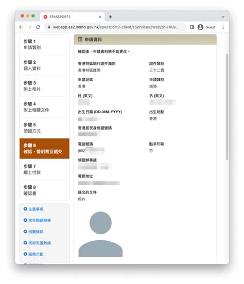Go to 步驟 3 附上相片
Image resolution: width=244 pixels, height=284 pixels.
coord(44,86)
